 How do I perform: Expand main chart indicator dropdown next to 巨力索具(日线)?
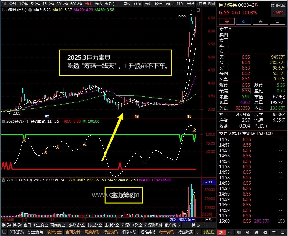point(30,10)
